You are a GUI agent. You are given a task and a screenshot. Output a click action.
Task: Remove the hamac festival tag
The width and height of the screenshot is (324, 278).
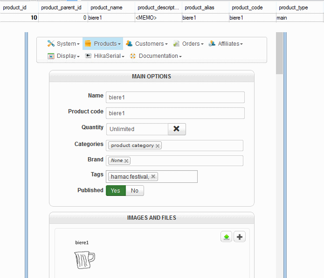pos(153,176)
